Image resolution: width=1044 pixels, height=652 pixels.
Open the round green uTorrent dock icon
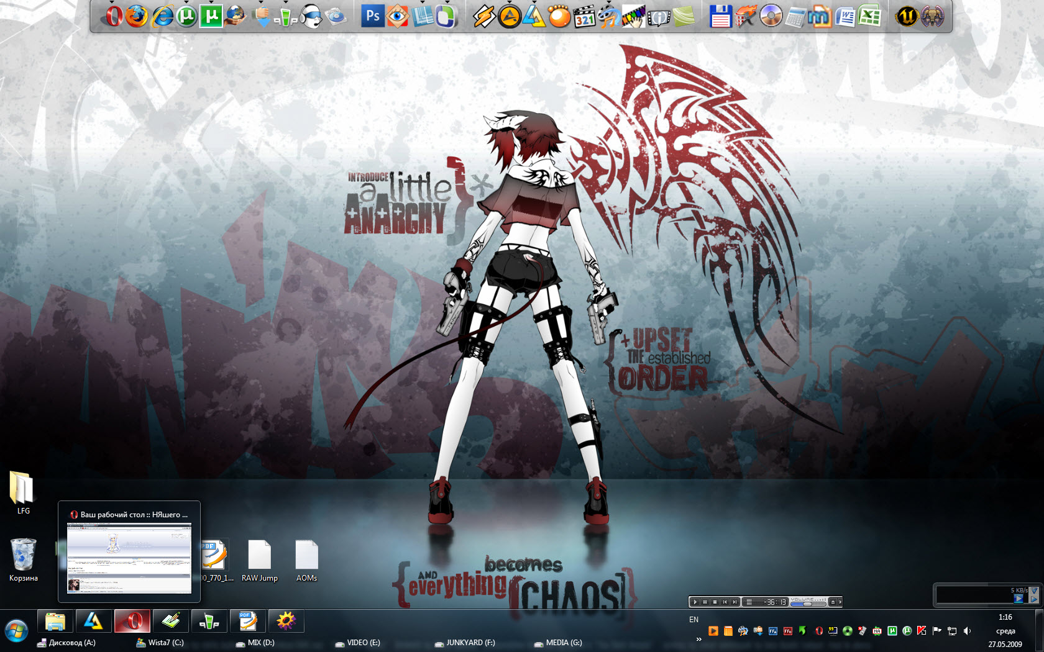pyautogui.click(x=186, y=16)
